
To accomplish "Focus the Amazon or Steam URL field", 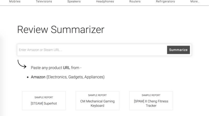I will click(x=92, y=50).
